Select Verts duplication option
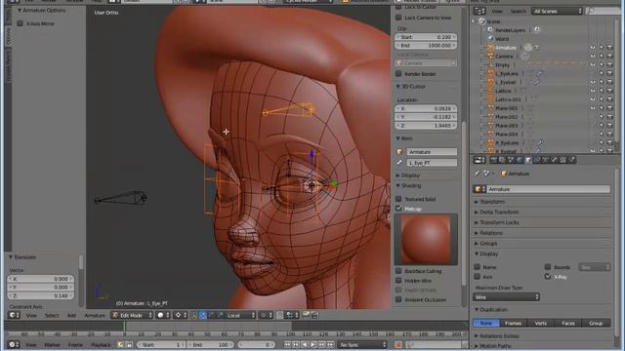Viewport: 625px width, 351px height. (x=541, y=323)
